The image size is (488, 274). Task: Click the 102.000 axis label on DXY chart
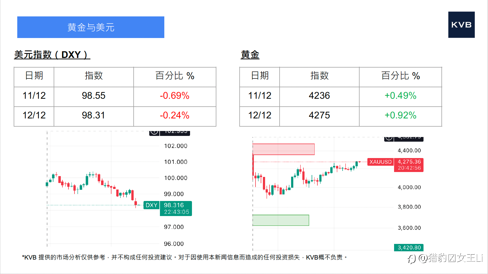click(176, 146)
